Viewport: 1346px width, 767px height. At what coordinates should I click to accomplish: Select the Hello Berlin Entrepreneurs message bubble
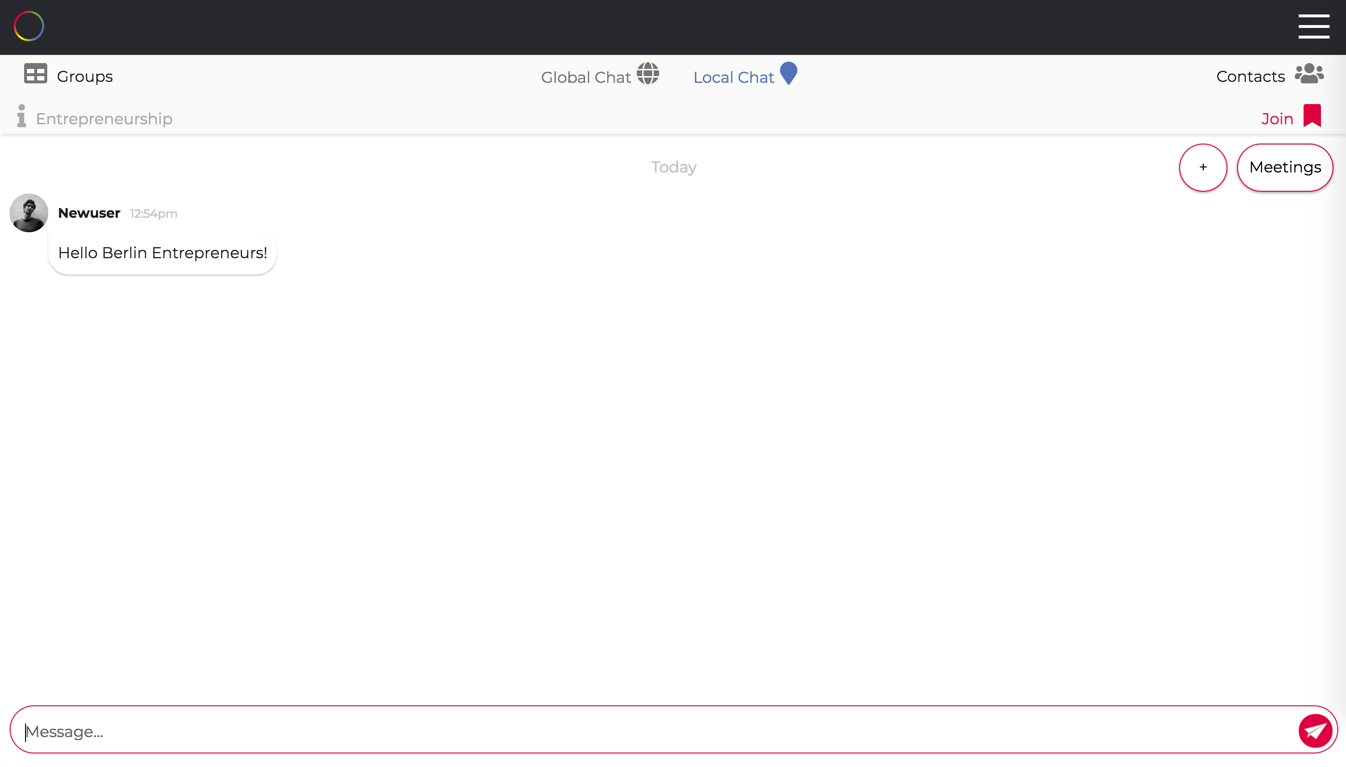click(x=162, y=253)
